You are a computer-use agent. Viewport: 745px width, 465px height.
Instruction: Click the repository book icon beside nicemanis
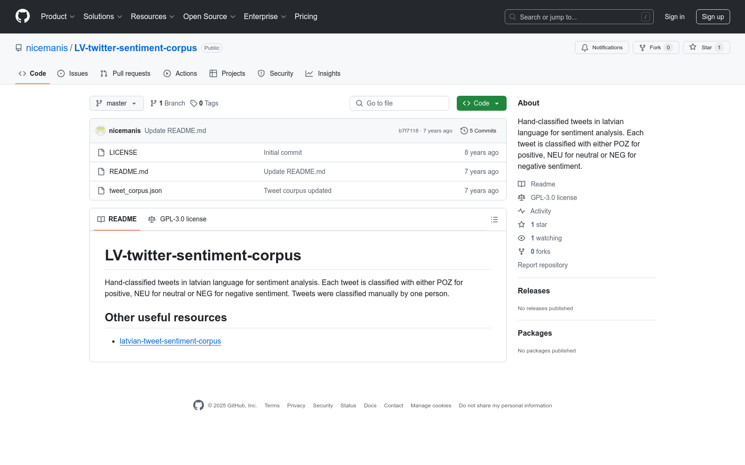tap(19, 48)
